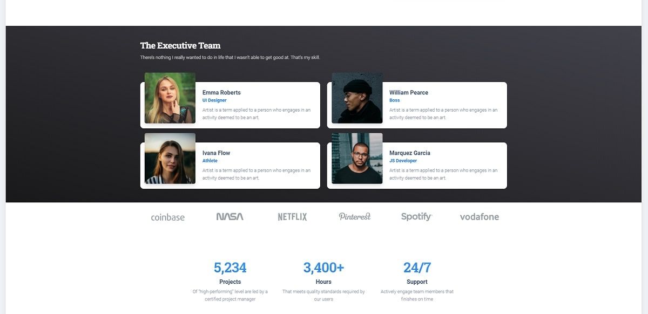Select the vodafone logo

click(478, 217)
